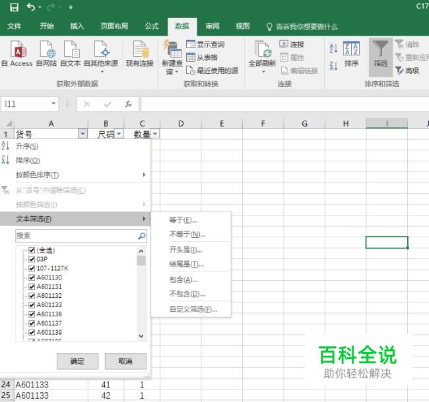The width and height of the screenshot is (429, 402).
Task: Click the Save icon in title bar
Action: 14,7
